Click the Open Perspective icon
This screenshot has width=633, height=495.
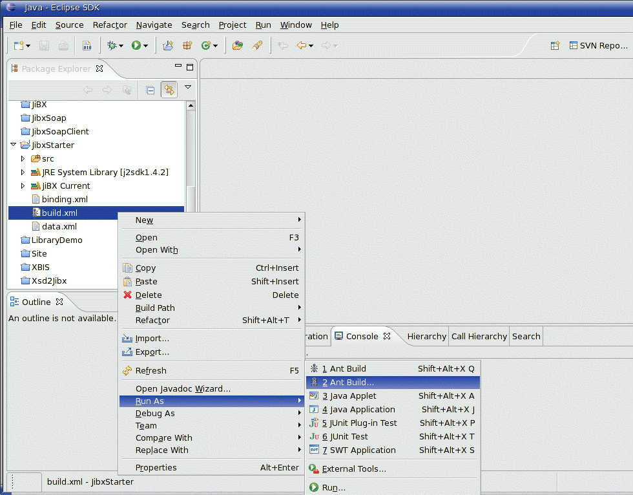click(555, 45)
